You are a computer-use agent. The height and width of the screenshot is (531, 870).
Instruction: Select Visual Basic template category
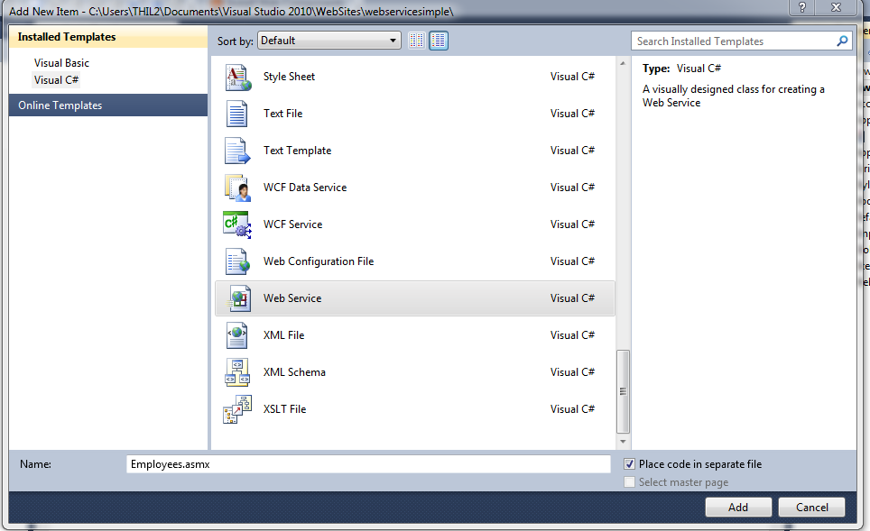point(61,63)
